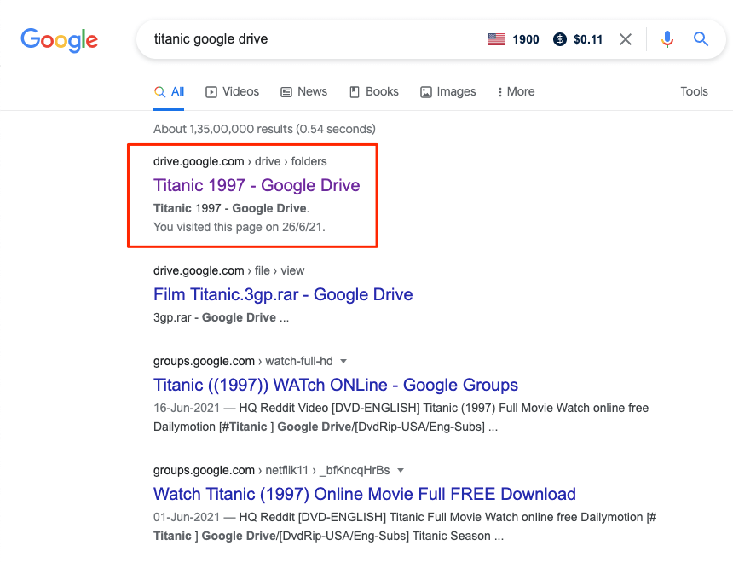Click the 1900 search volume value
This screenshot has height=563, width=733.
(525, 39)
